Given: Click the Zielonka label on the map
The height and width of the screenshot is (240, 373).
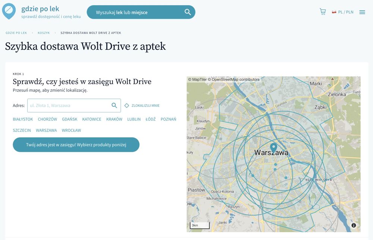Looking at the screenshot, I should point(337,94).
